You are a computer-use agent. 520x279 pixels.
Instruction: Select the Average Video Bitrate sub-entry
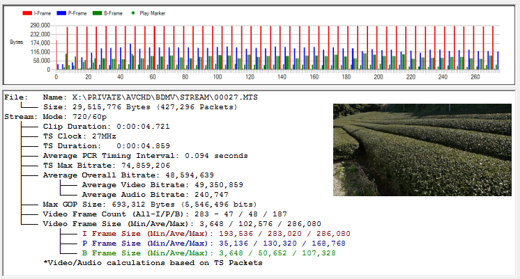[162, 185]
